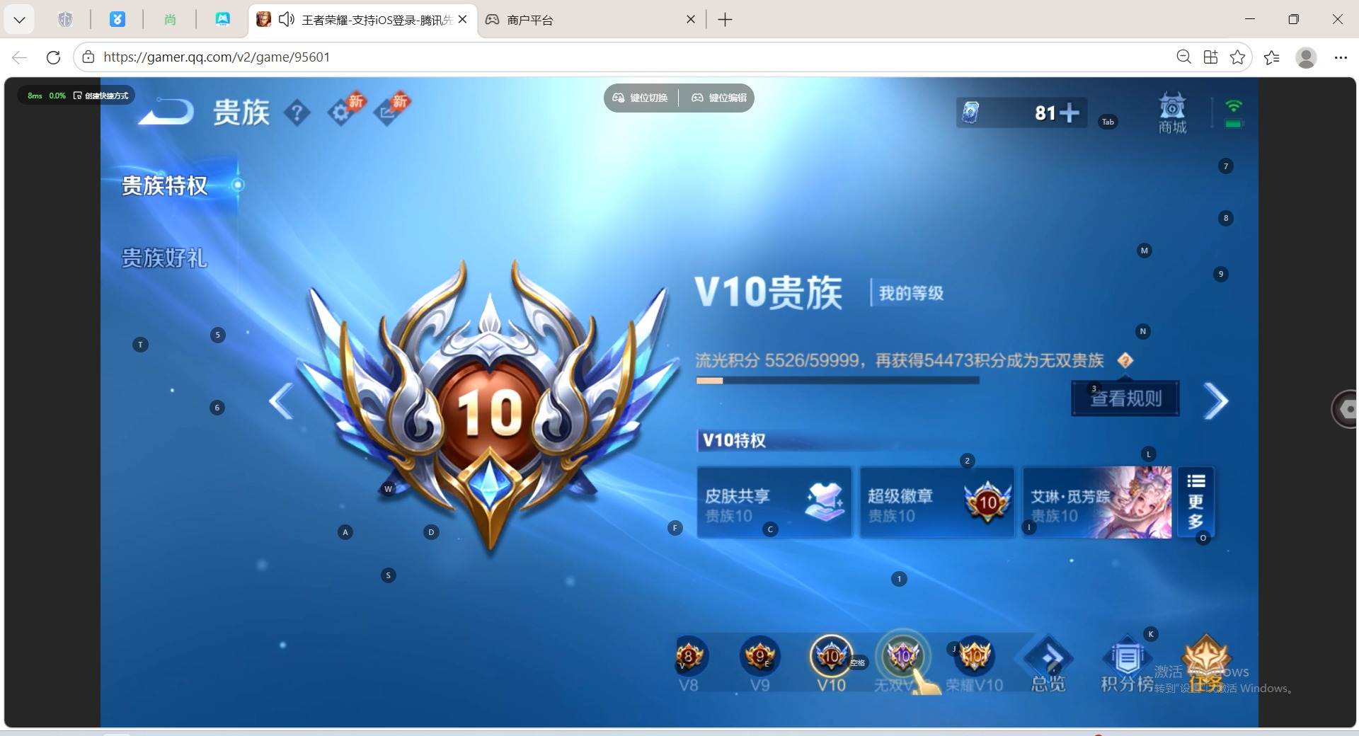Click the browser back arrow
The width and height of the screenshot is (1359, 736).
pos(20,57)
